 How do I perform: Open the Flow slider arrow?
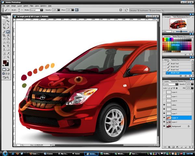[x=72, y=10]
